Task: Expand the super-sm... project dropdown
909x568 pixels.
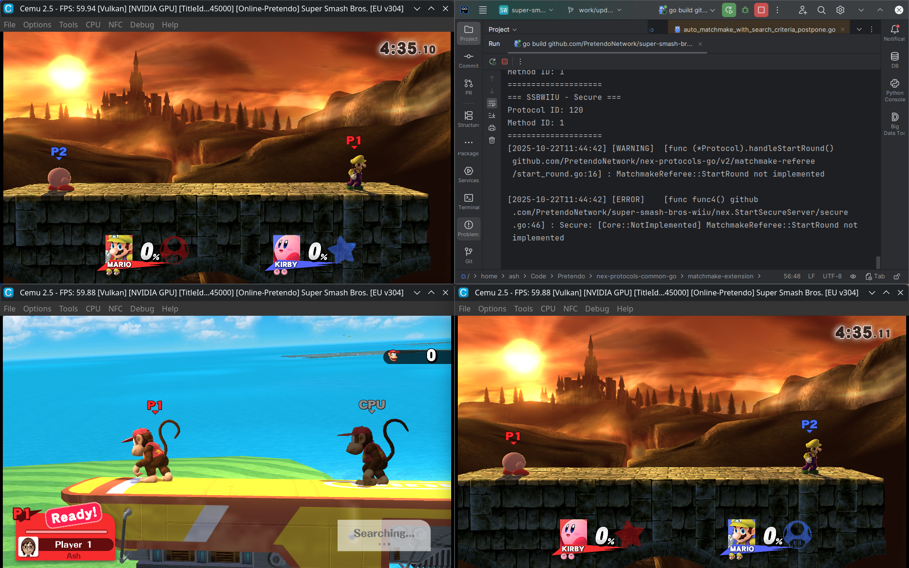Action: [526, 10]
